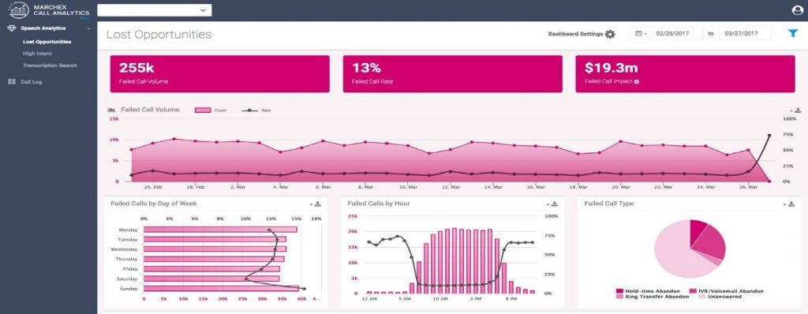Click the 26. Feb axis label

(153, 187)
